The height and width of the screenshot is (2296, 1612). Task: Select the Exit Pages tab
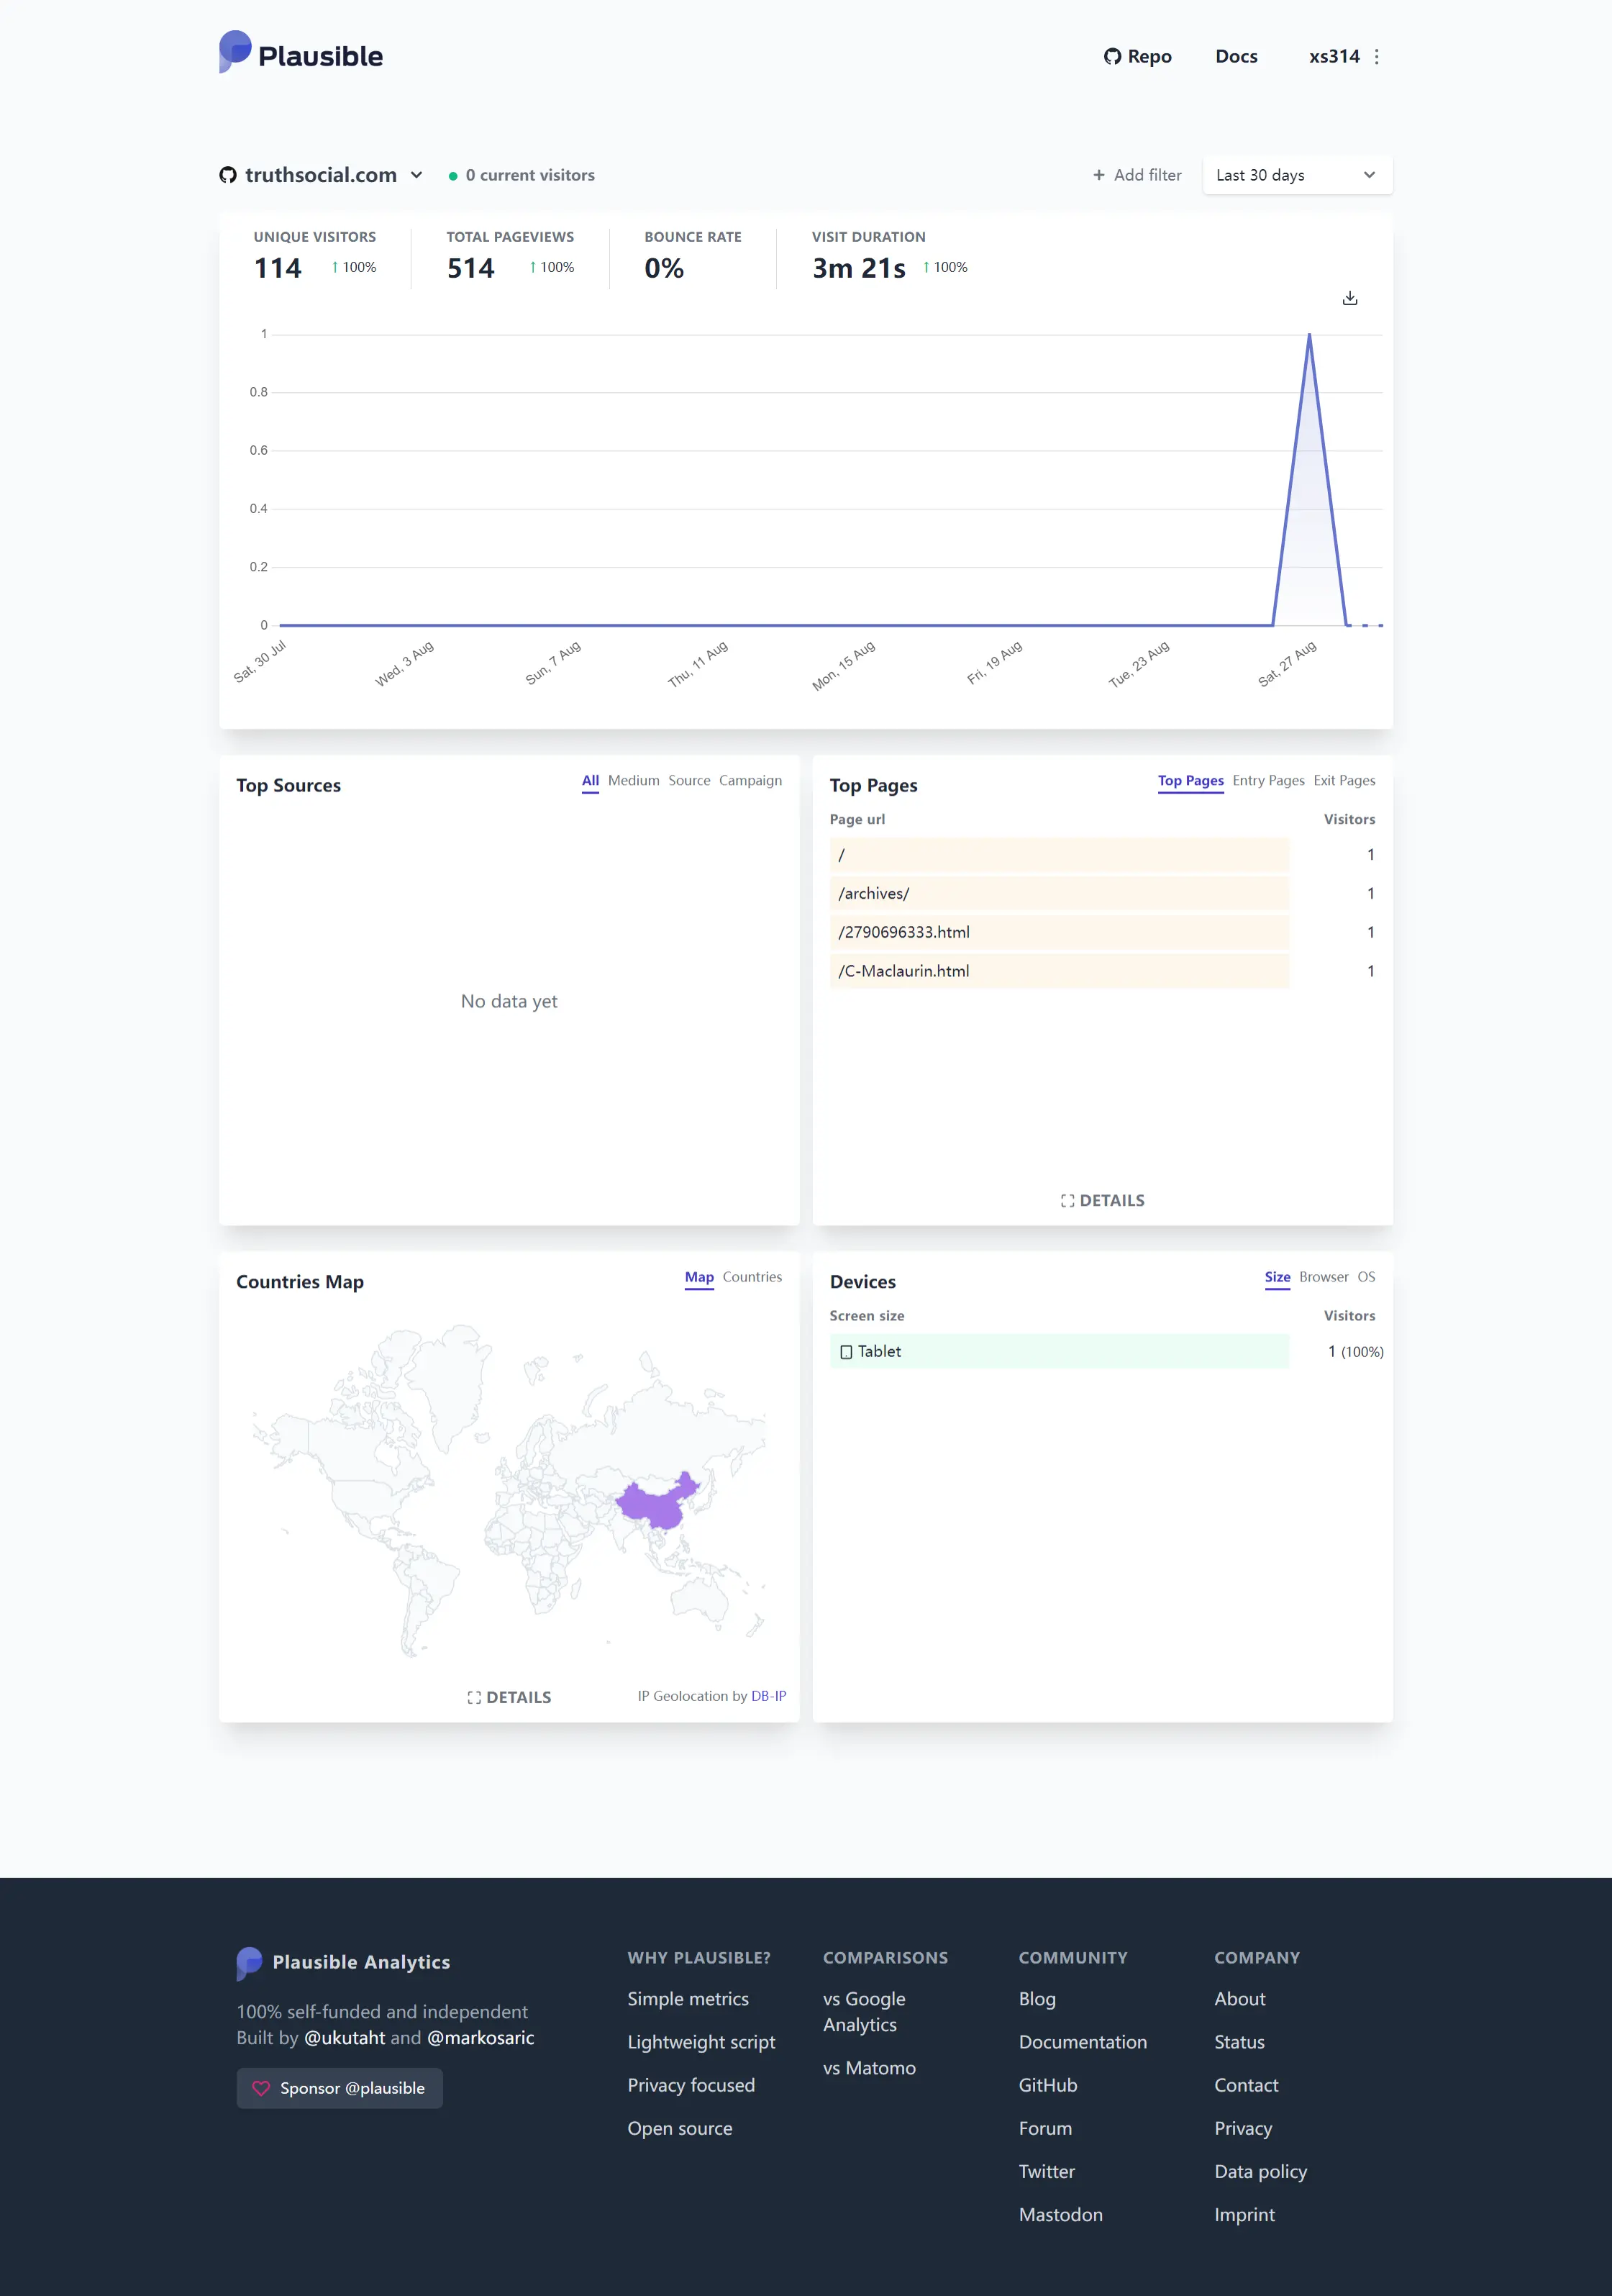point(1344,781)
